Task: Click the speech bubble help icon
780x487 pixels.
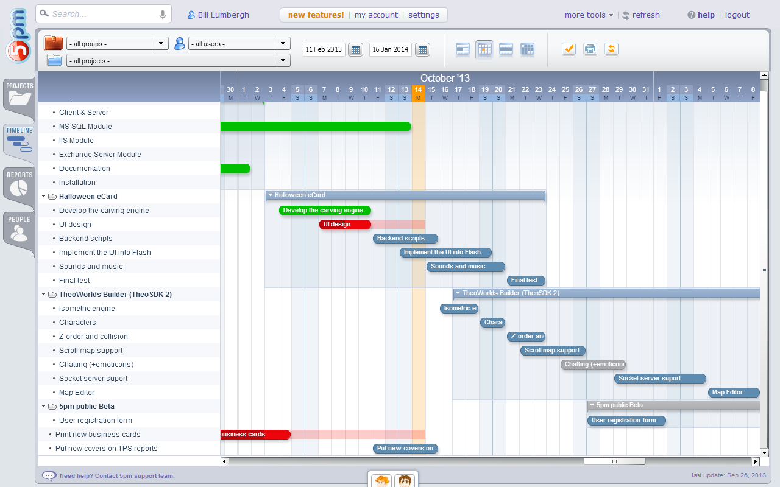Action: click(x=49, y=475)
